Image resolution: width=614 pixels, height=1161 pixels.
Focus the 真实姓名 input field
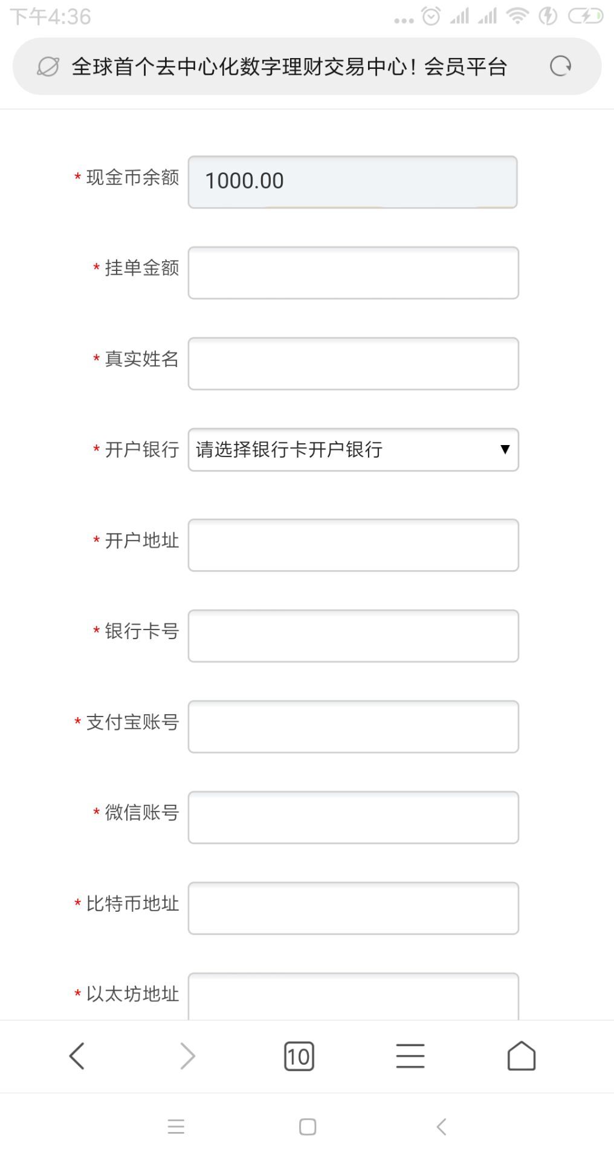coord(354,363)
